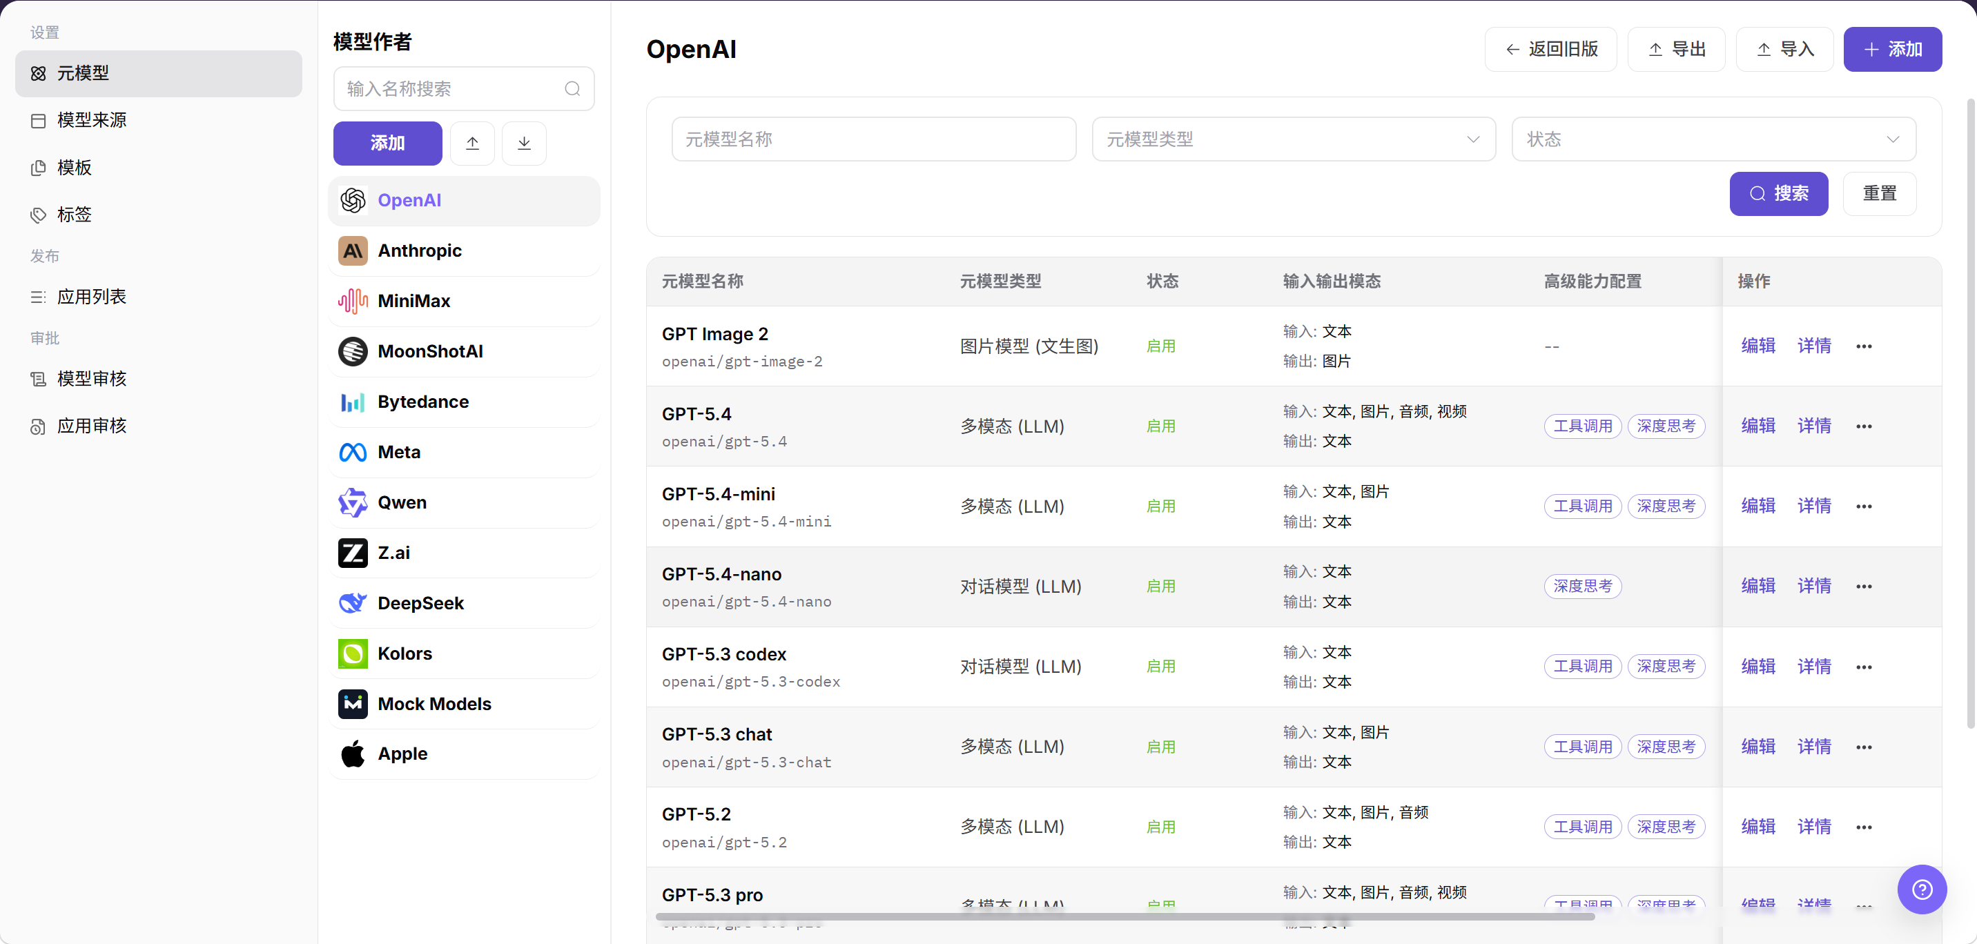This screenshot has width=1977, height=944.
Task: Click 编辑 for GPT-5.4-mini
Action: pos(1757,507)
